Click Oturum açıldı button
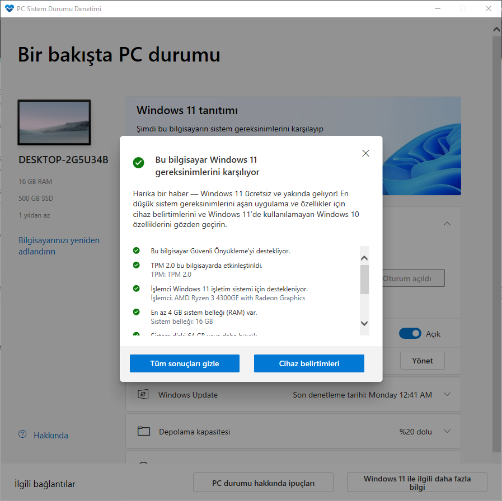Image resolution: width=502 pixels, height=501 pixels. pyautogui.click(x=413, y=278)
